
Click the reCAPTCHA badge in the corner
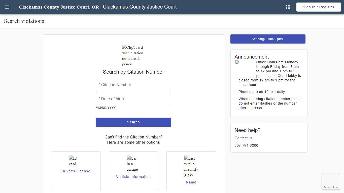(x=331, y=181)
